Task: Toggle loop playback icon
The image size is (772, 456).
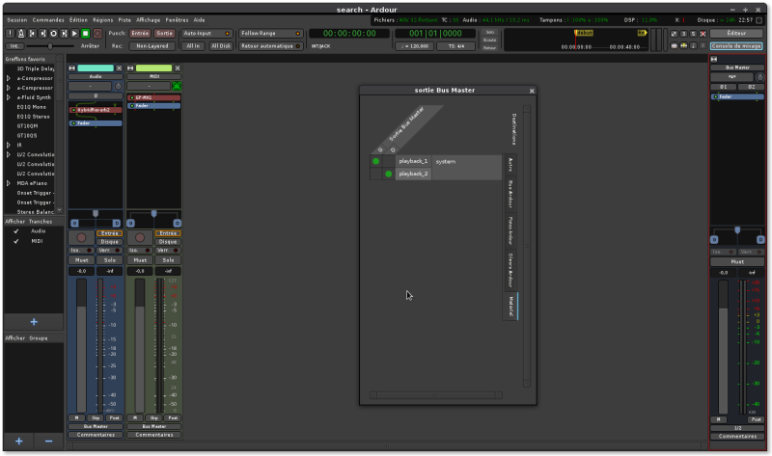Action: [53, 34]
